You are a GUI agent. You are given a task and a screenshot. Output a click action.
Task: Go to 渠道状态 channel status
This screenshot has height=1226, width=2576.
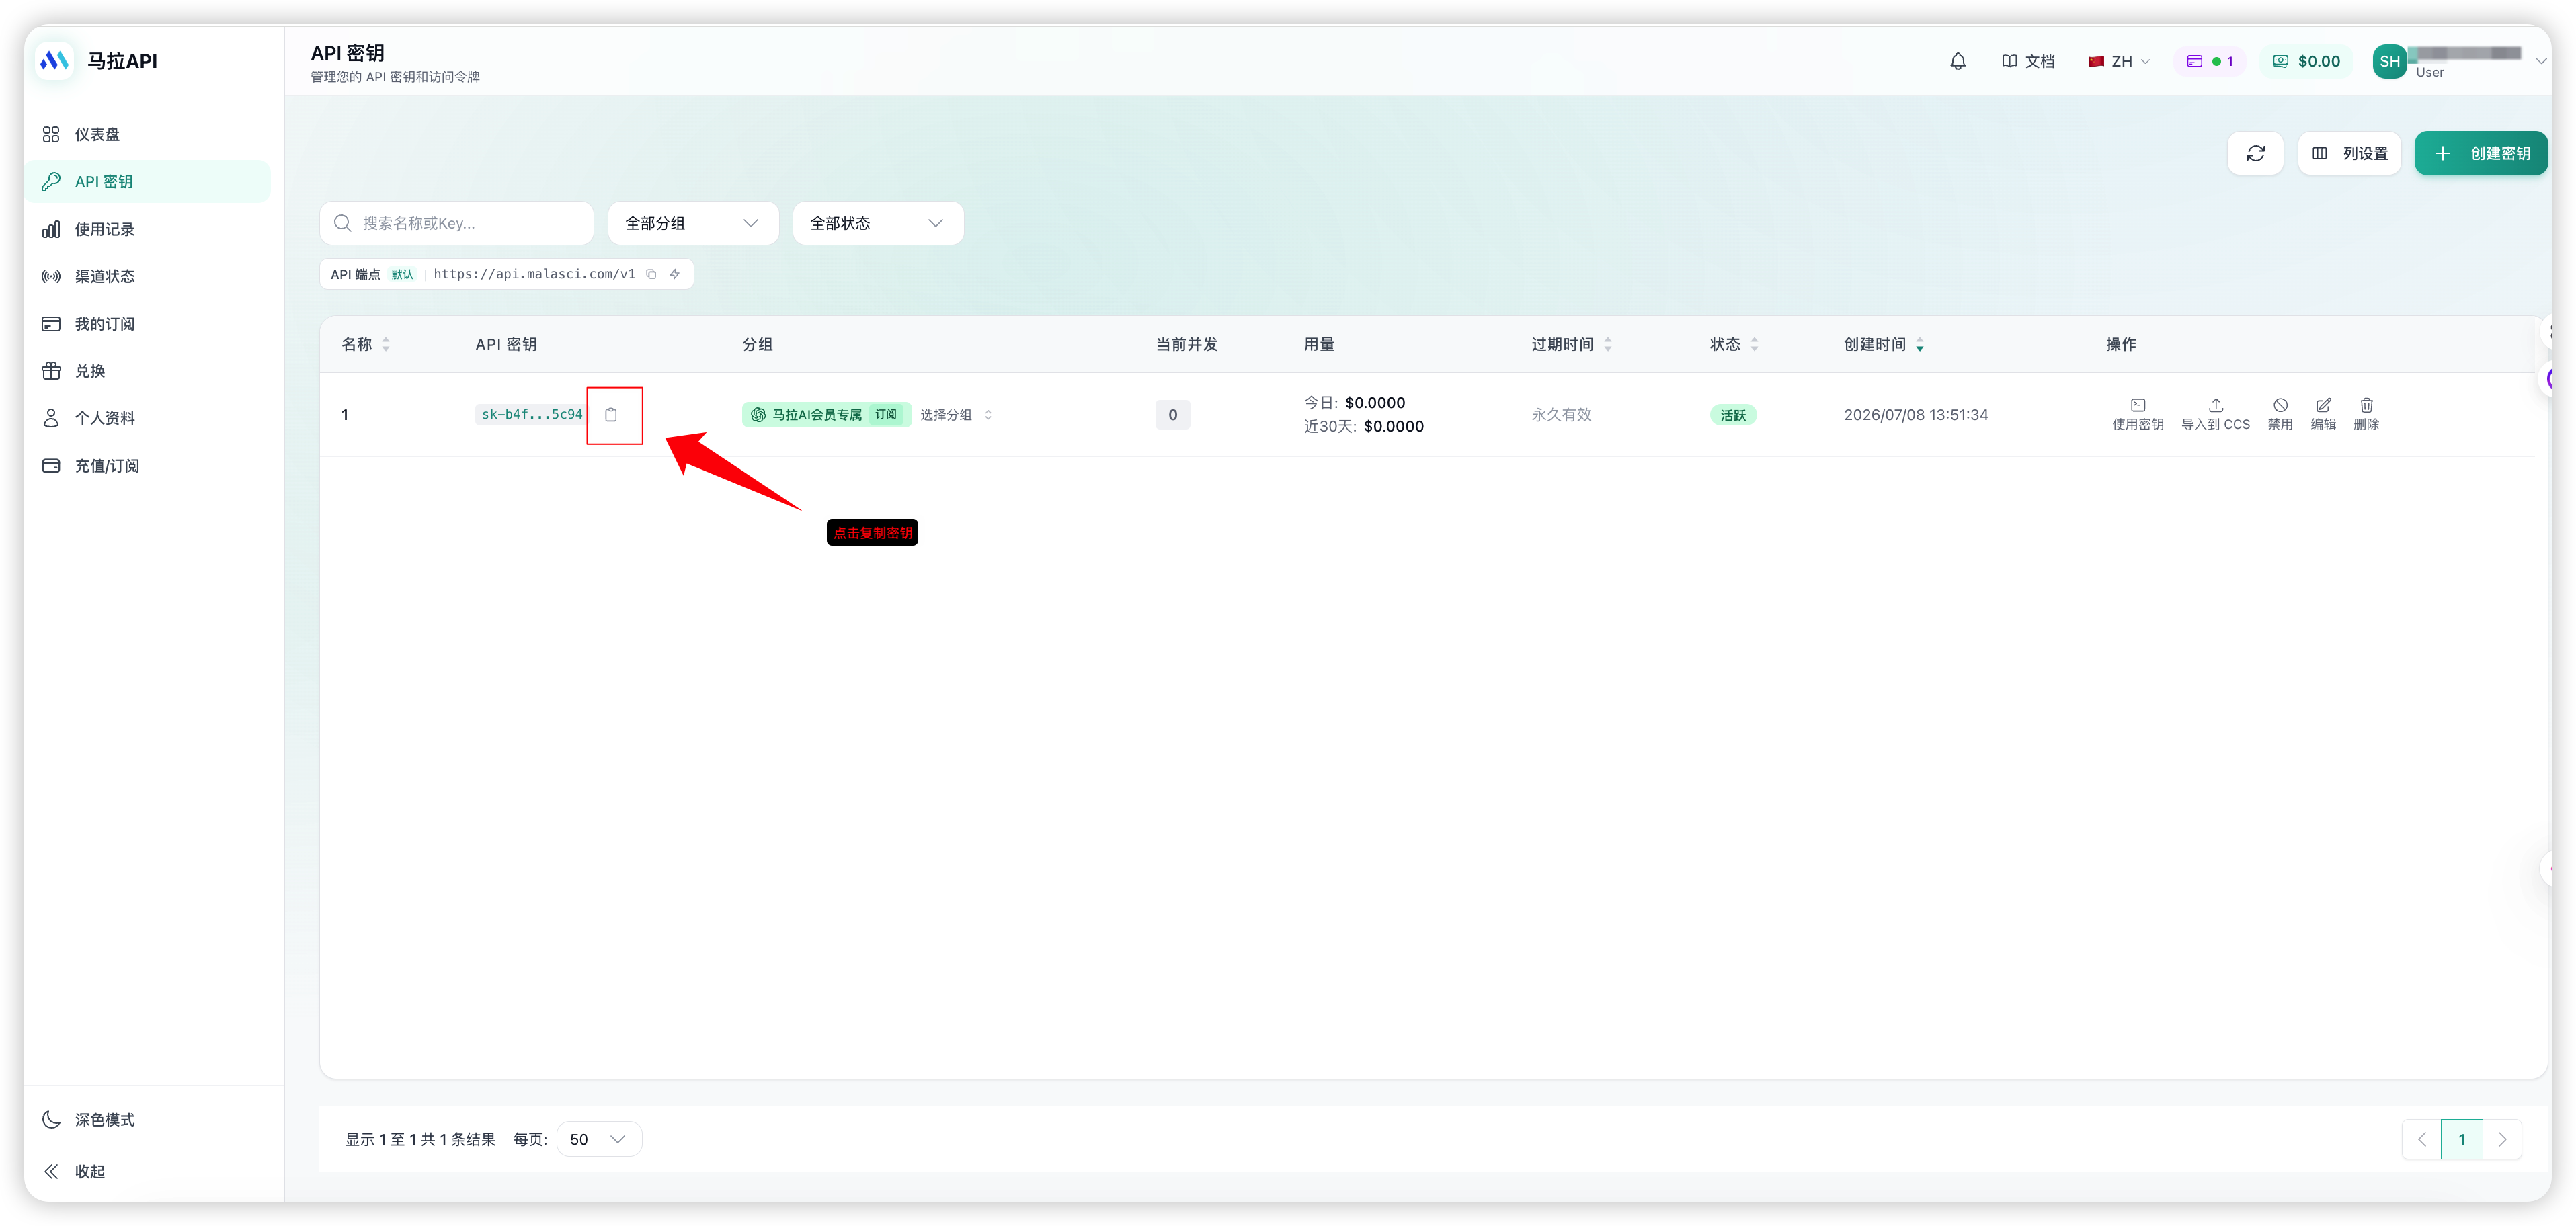148,276
